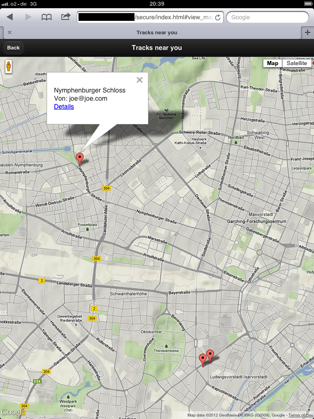Viewport: 314px width, 419px height.
Task: Click the Maxvorstadt district label
Action: click(x=261, y=214)
